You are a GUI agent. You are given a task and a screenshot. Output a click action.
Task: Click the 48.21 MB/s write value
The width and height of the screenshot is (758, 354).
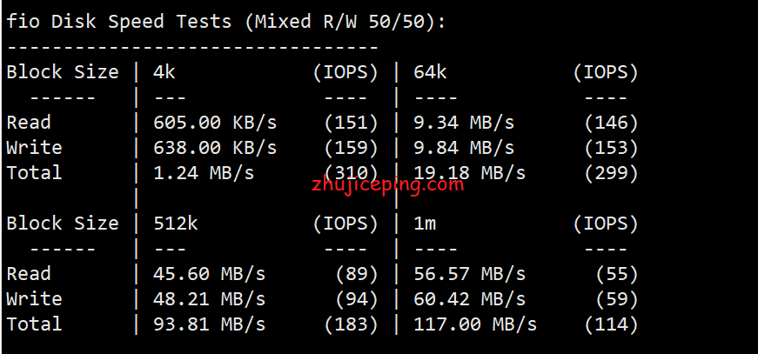tap(210, 298)
